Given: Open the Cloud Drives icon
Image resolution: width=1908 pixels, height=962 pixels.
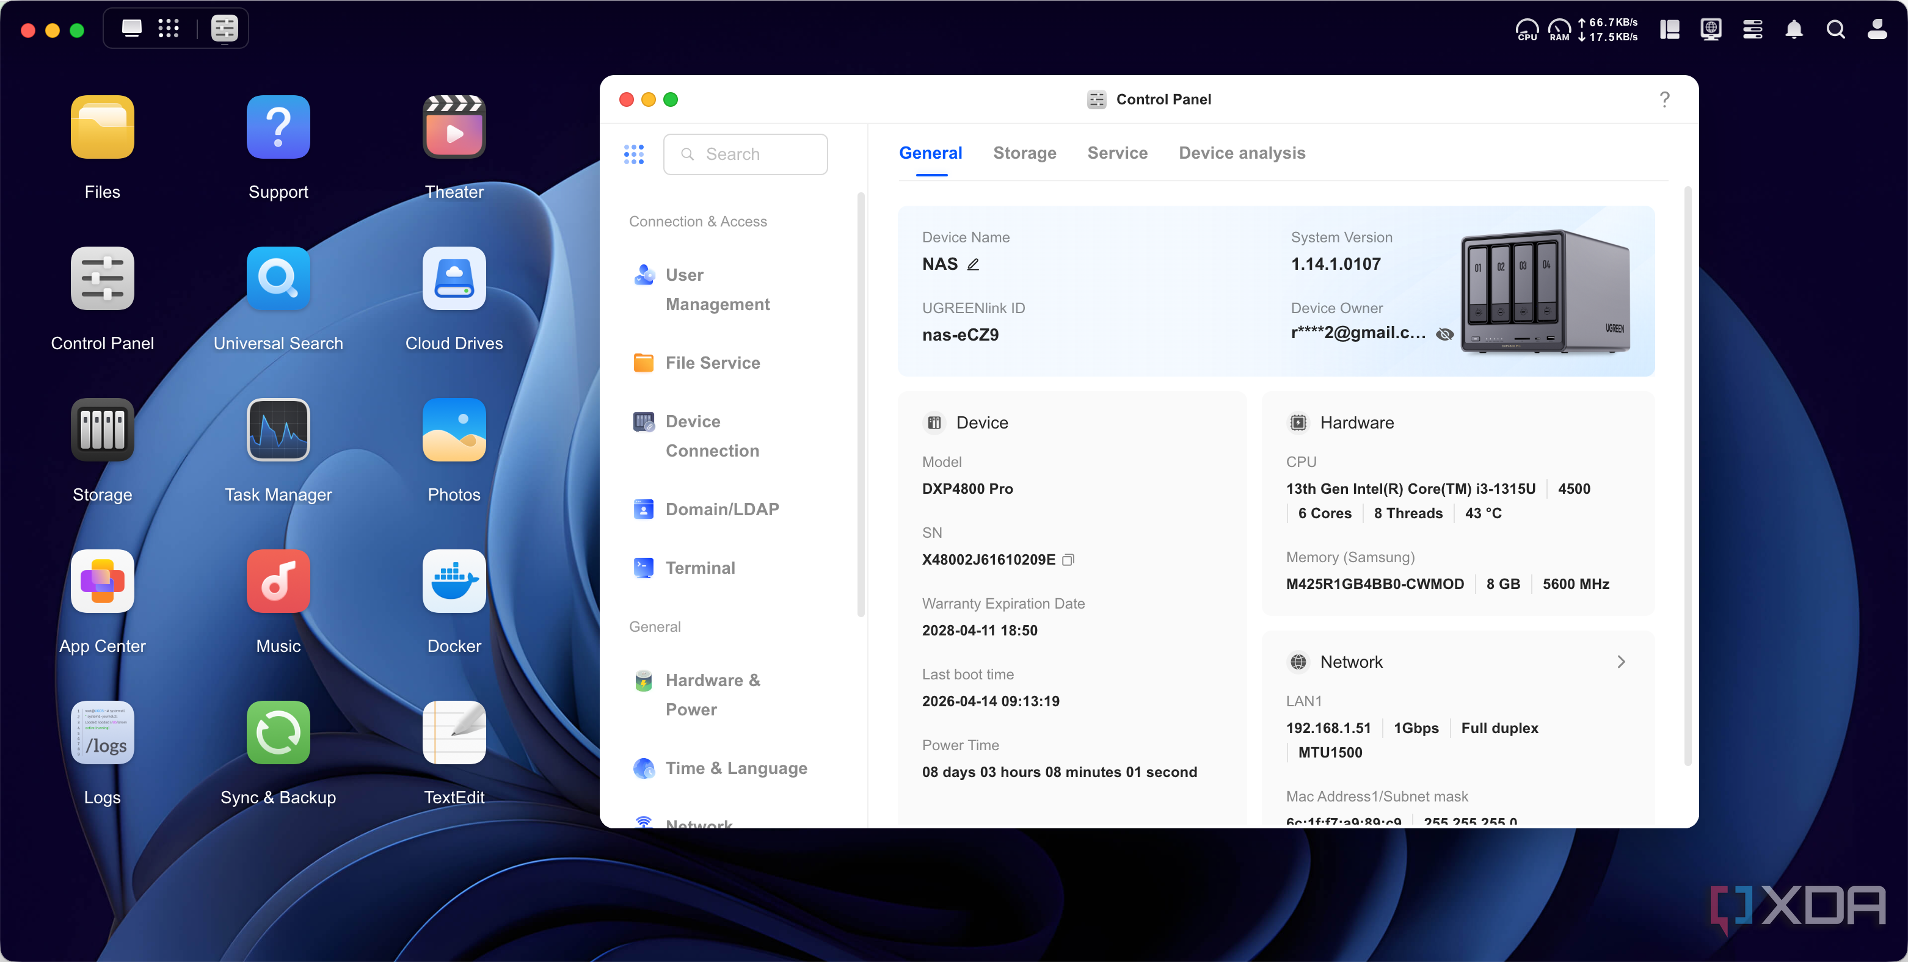Looking at the screenshot, I should pos(454,278).
